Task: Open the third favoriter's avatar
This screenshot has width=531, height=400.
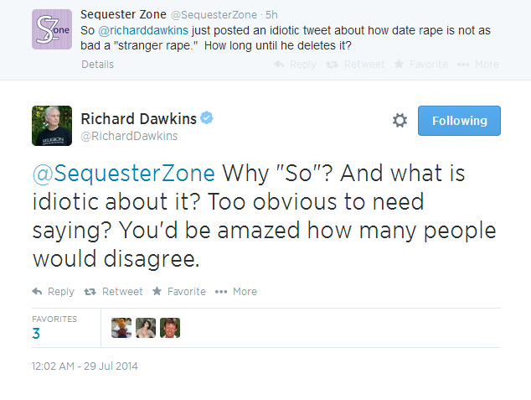Action: pyautogui.click(x=170, y=328)
